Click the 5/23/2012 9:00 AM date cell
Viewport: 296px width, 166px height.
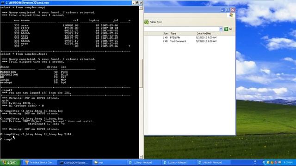(206, 38)
